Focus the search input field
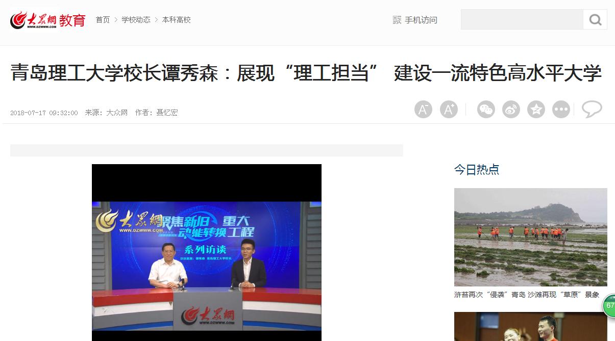The height and width of the screenshot is (341, 615). (x=522, y=19)
